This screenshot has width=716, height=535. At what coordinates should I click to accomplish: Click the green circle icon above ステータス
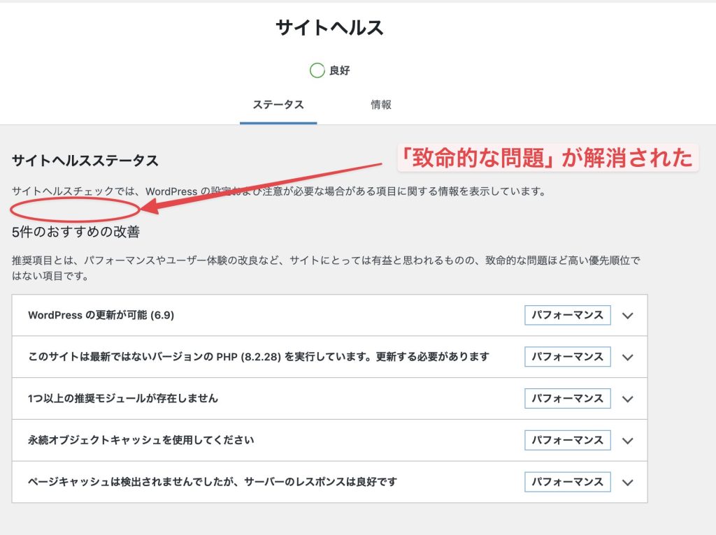318,70
